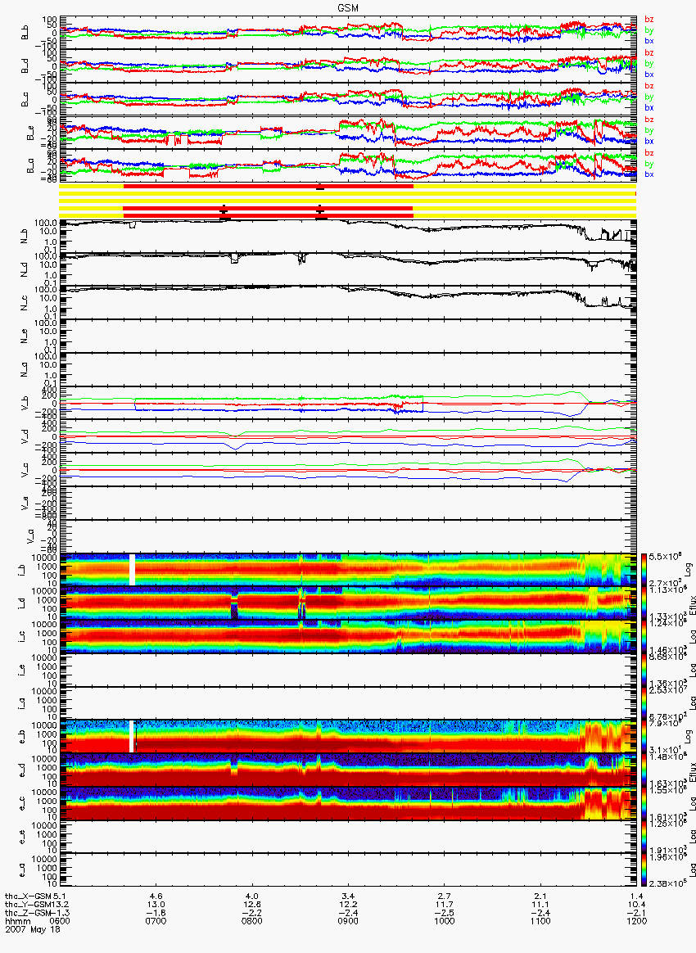This screenshot has height=953, width=696.
Task: Select the V_c velocity panel label
Action: [25, 469]
